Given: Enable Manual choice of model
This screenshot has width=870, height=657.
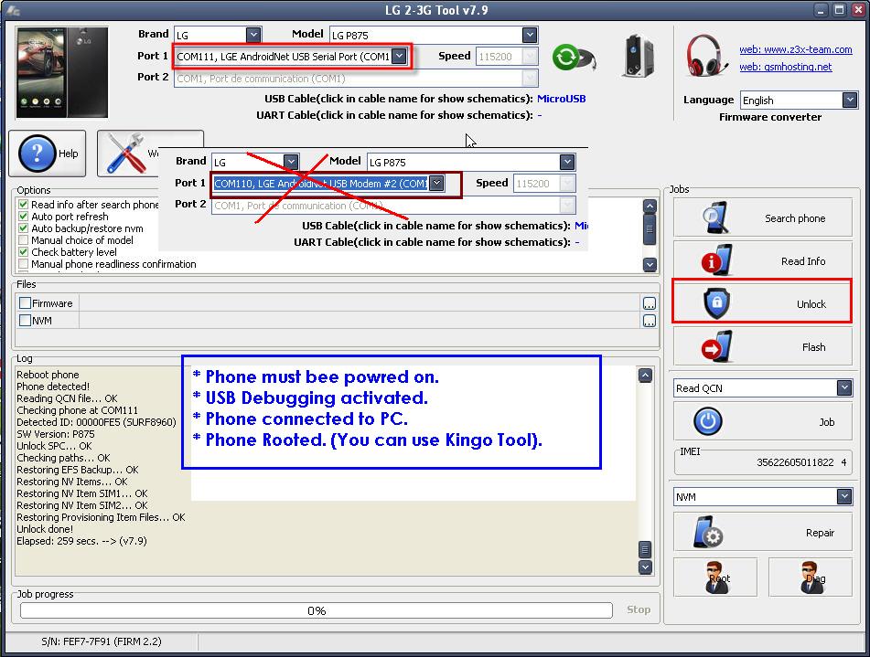Looking at the screenshot, I should pos(23,240).
